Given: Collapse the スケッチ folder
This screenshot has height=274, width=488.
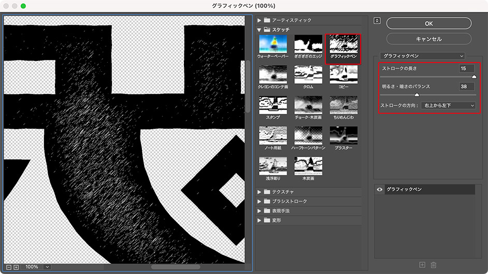Looking at the screenshot, I should [x=260, y=30].
